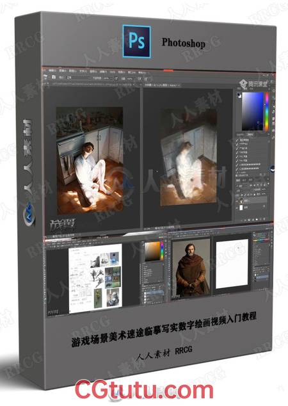Click the reference photo of the seated person
288x406 pixels.
90,161
